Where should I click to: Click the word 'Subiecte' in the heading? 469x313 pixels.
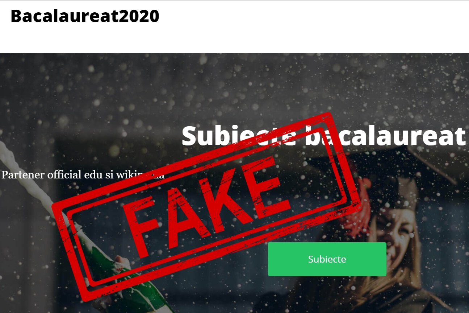tap(239, 136)
